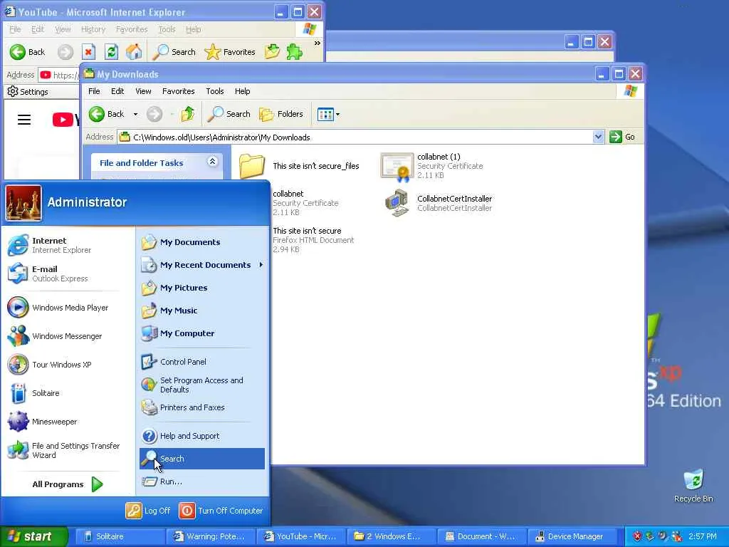This screenshot has width=729, height=547.
Task: Open Windows Media Player
Action: point(58,308)
